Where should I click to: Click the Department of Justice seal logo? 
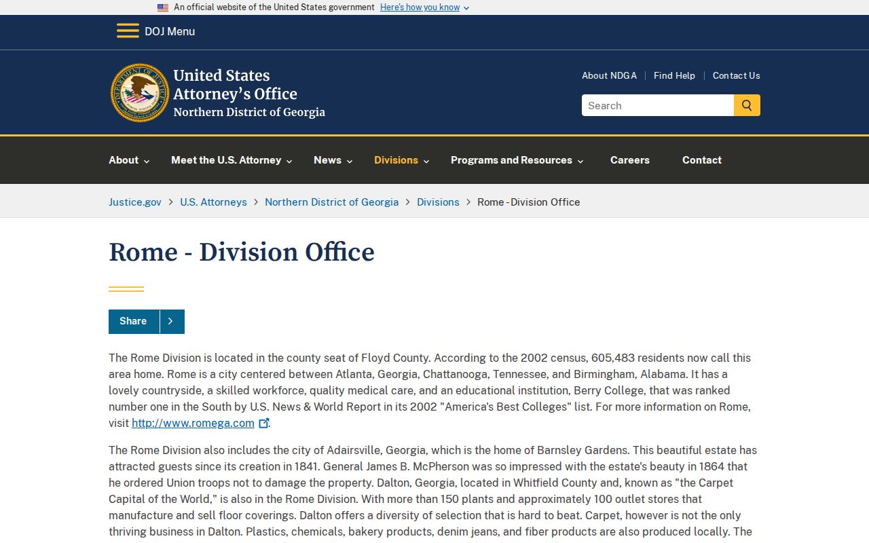click(x=140, y=93)
